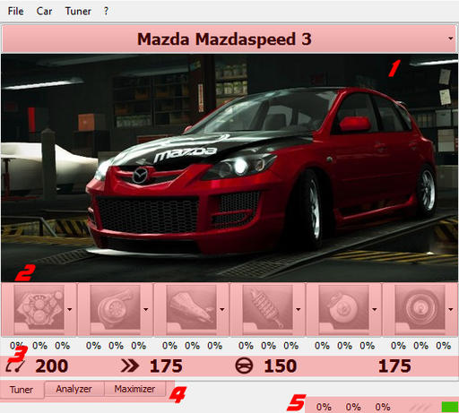Click the handling value 150

(x=281, y=366)
